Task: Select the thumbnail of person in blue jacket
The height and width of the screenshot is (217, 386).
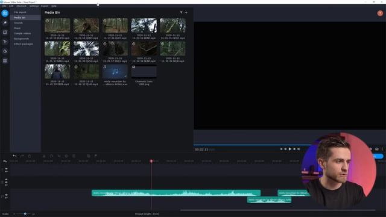Action: (x=57, y=71)
